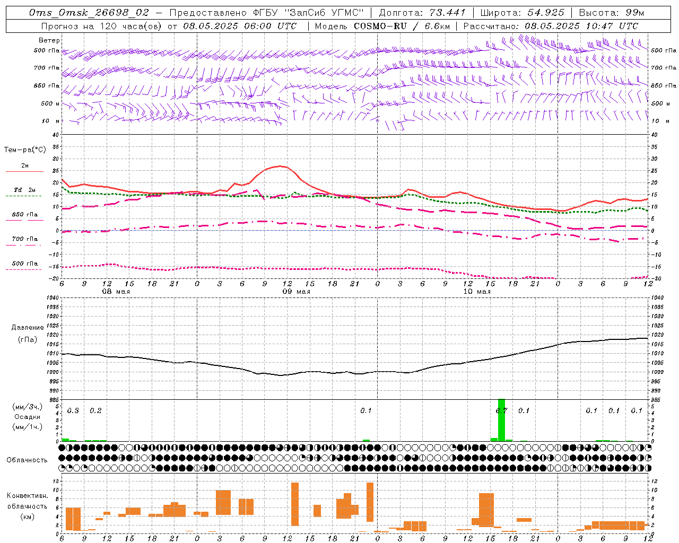The width and height of the screenshot is (679, 543).
Task: Click the '(мм/1ч.)' unit label
Action: pos(27,427)
